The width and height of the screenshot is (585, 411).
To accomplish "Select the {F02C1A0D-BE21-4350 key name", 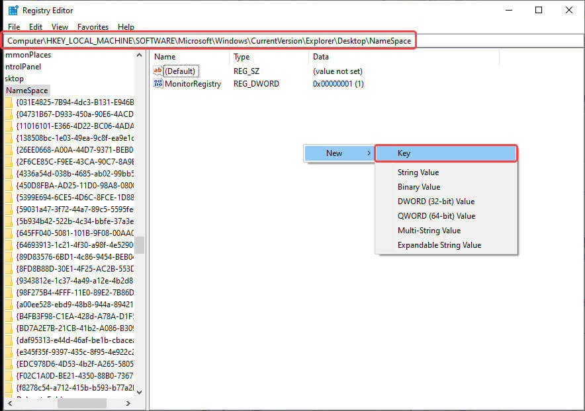I will click(75, 376).
